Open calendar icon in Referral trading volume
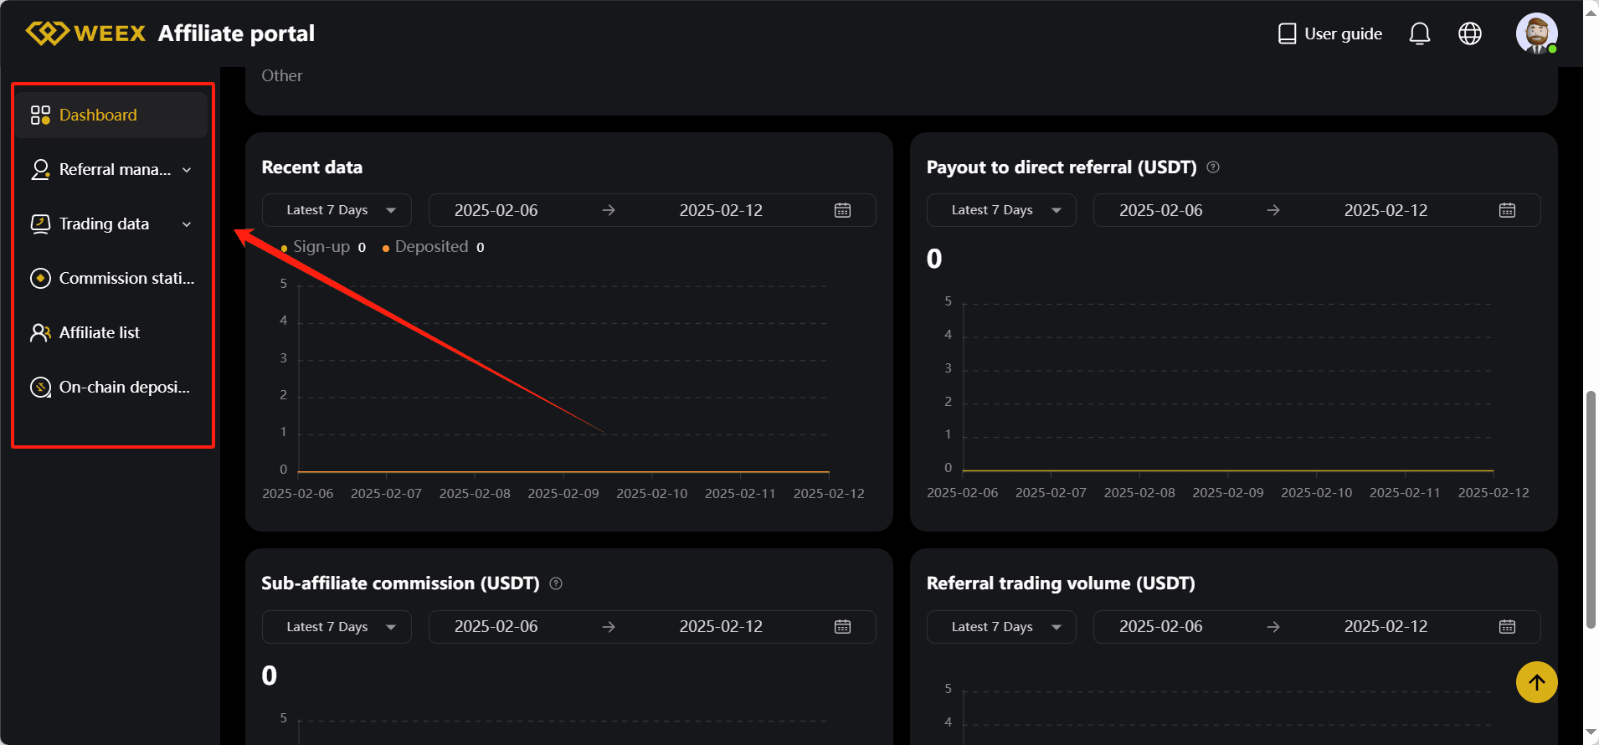Image resolution: width=1599 pixels, height=745 pixels. [x=1507, y=627]
